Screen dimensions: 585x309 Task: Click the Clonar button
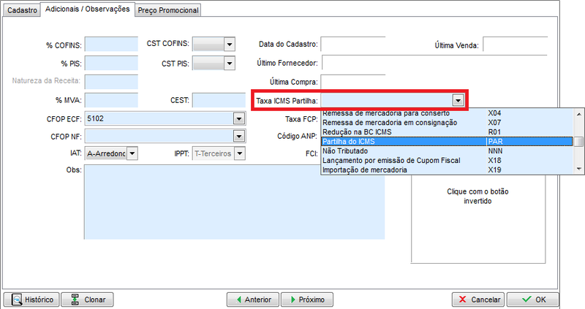[87, 300]
